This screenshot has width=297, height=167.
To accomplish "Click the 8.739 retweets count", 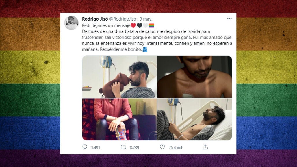I will 134,148.
